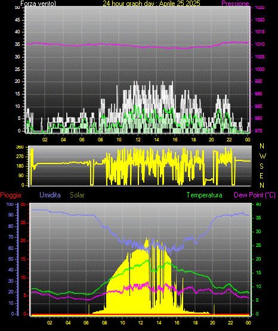Click the Pressione legend label
278x331 pixels.
(x=235, y=4)
